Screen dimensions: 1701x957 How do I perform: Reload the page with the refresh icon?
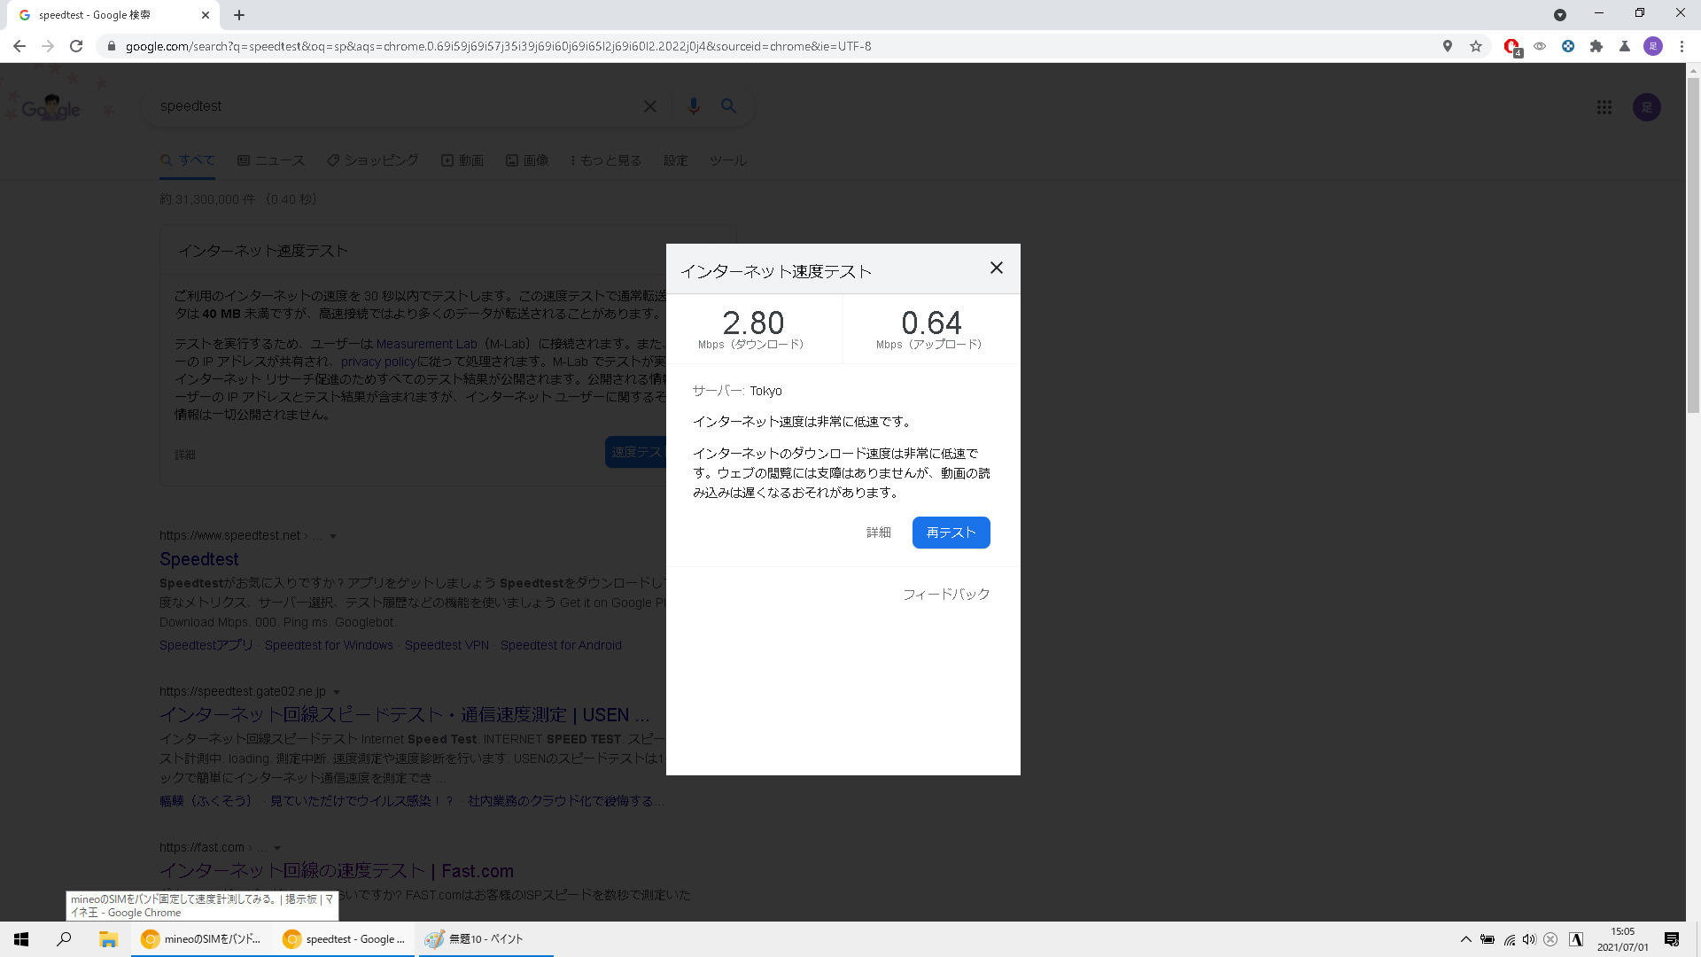(76, 46)
